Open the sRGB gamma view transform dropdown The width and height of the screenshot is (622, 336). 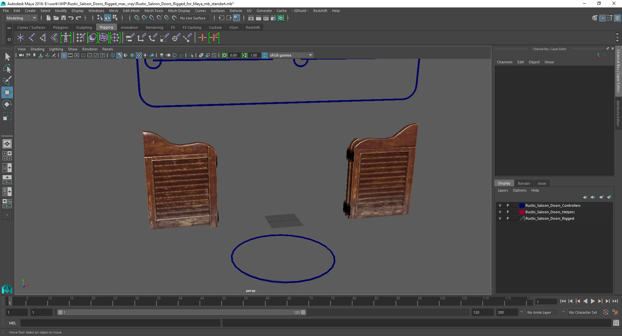[x=291, y=55]
